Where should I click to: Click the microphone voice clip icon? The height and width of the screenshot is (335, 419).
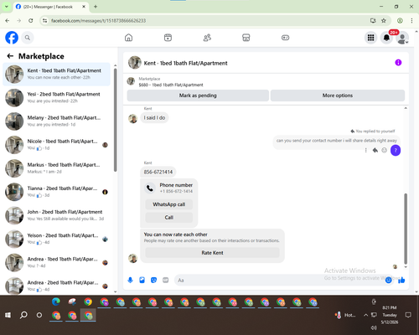[130, 280]
